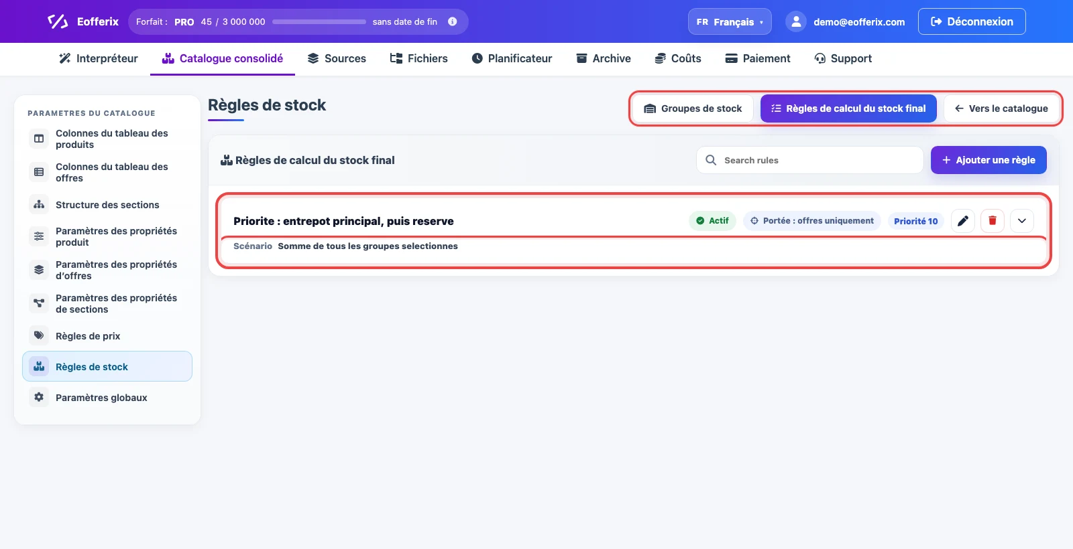1073x549 pixels.
Task: Click the Eofferix logo icon
Action: (58, 21)
